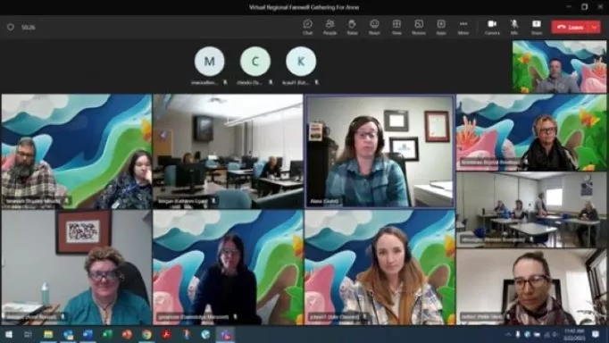Open Google Chrome from the taskbar

click(x=146, y=334)
